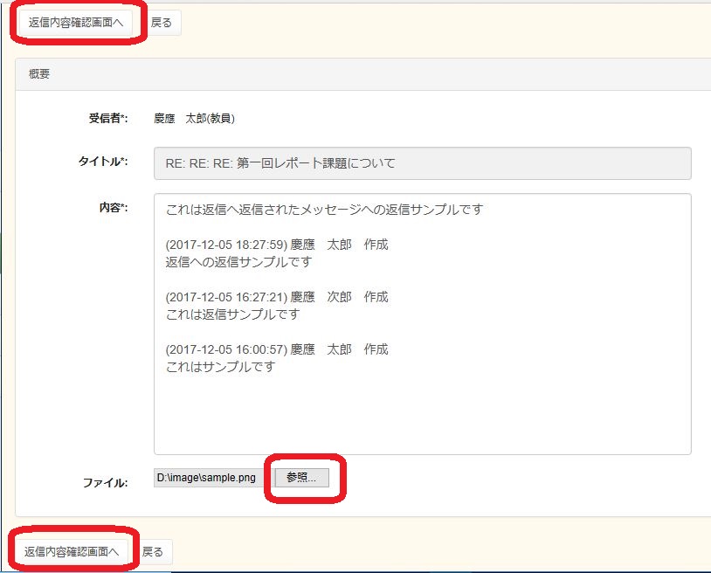Screen dimensions: 711x573
Task: Click the top 返信内容確認画面へ button
Action: (x=73, y=24)
